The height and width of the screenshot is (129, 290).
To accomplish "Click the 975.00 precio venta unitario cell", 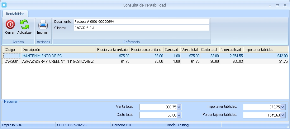I will click(x=113, y=56).
